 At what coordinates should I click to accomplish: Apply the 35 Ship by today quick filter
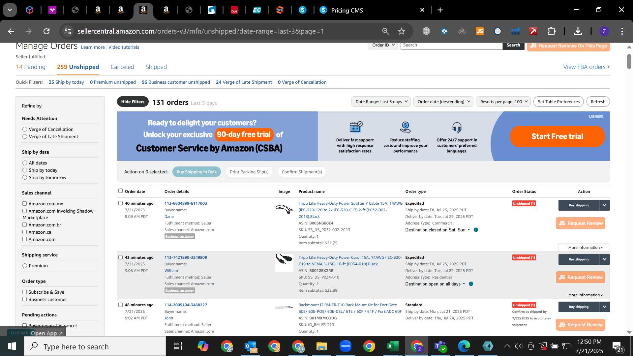click(66, 82)
